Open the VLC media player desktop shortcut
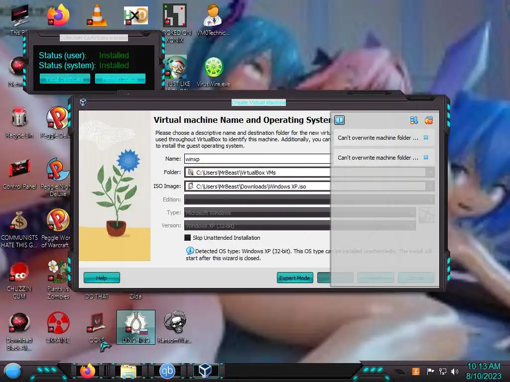510x382 pixels. pyautogui.click(x=97, y=15)
